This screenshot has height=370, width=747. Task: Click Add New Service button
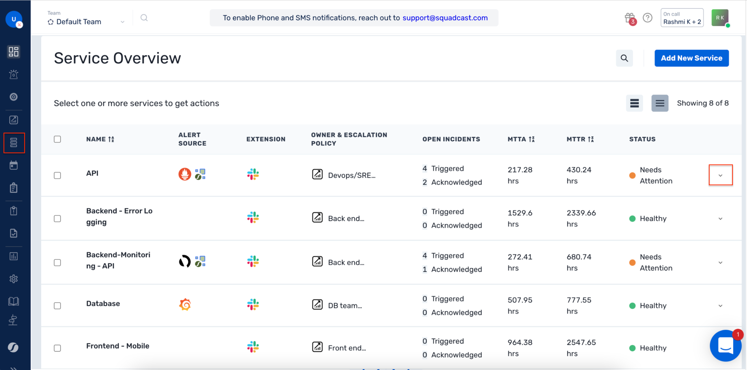click(x=691, y=58)
